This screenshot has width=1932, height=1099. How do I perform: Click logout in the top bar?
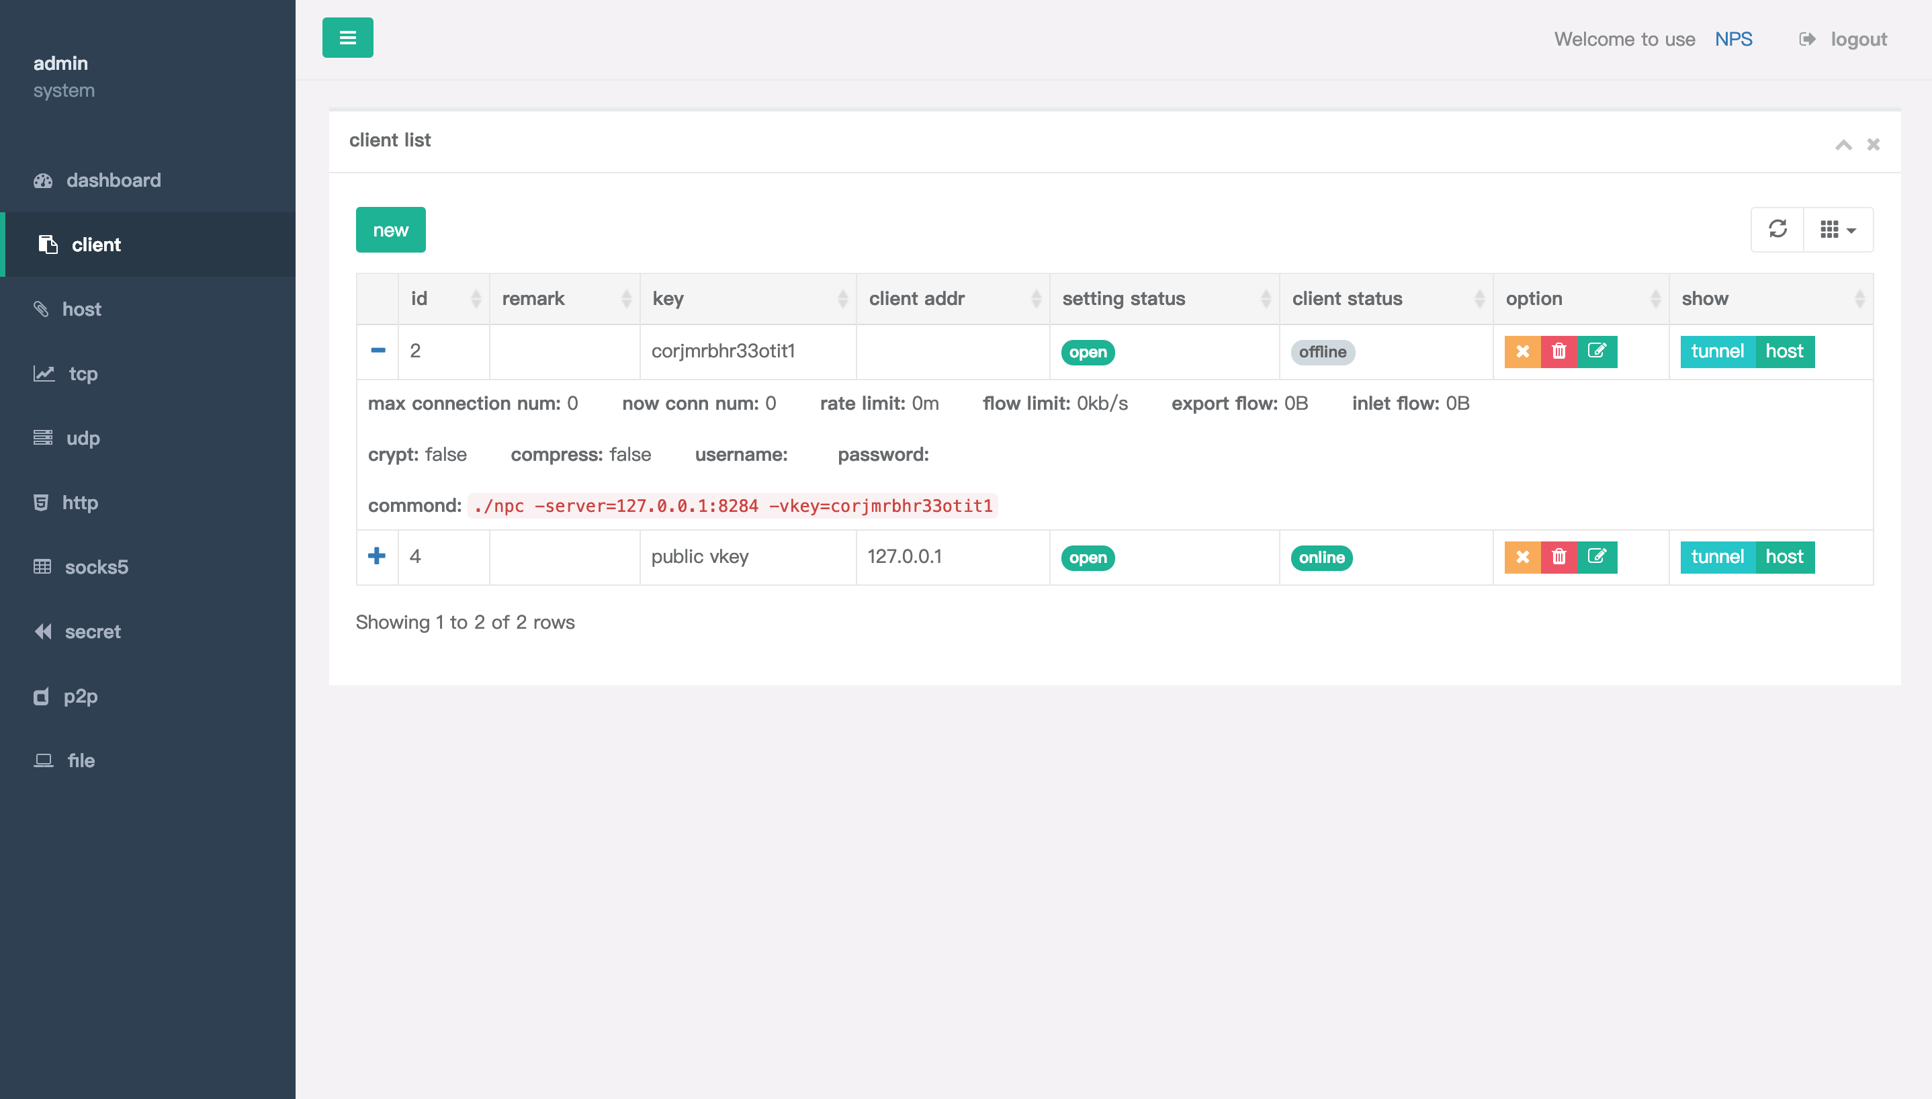coord(1843,39)
